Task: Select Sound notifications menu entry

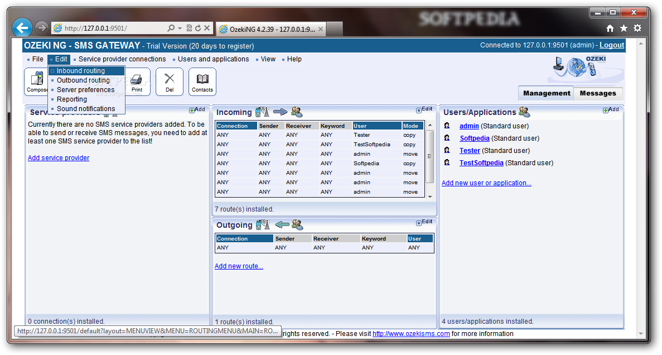Action: pyautogui.click(x=86, y=109)
